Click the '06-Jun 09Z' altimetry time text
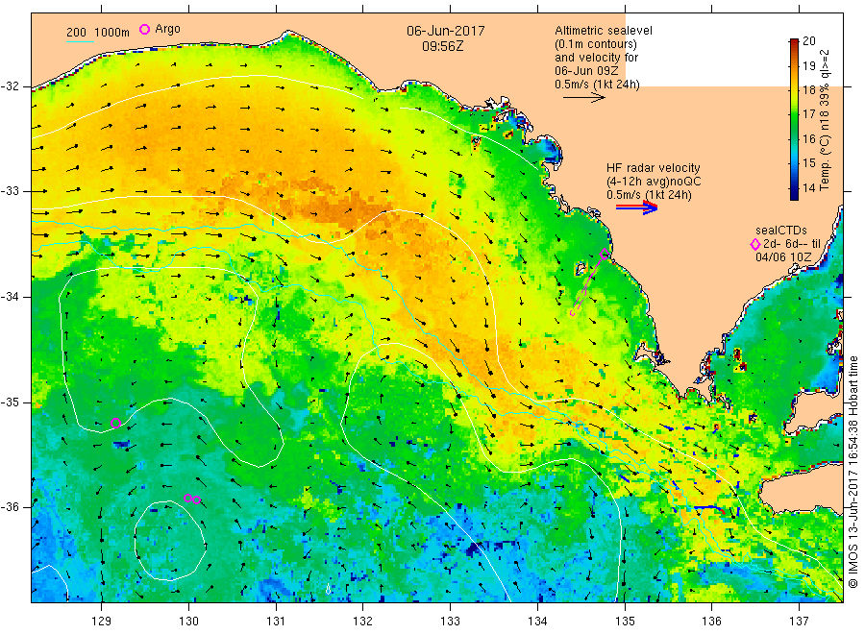Screen dimensions: 865x634 (x=586, y=71)
